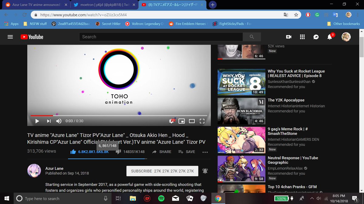
Task: Open Neutral Response YouTube Geographic title
Action: [293, 160]
